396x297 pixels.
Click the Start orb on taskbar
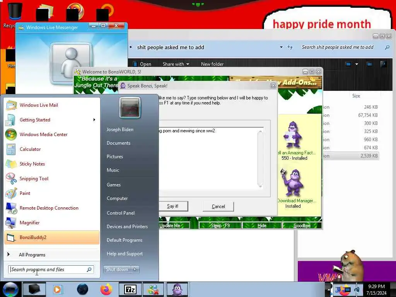[x=10, y=289]
